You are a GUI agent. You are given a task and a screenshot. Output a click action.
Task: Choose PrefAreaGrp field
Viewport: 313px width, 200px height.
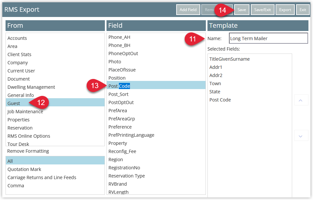tap(156, 119)
